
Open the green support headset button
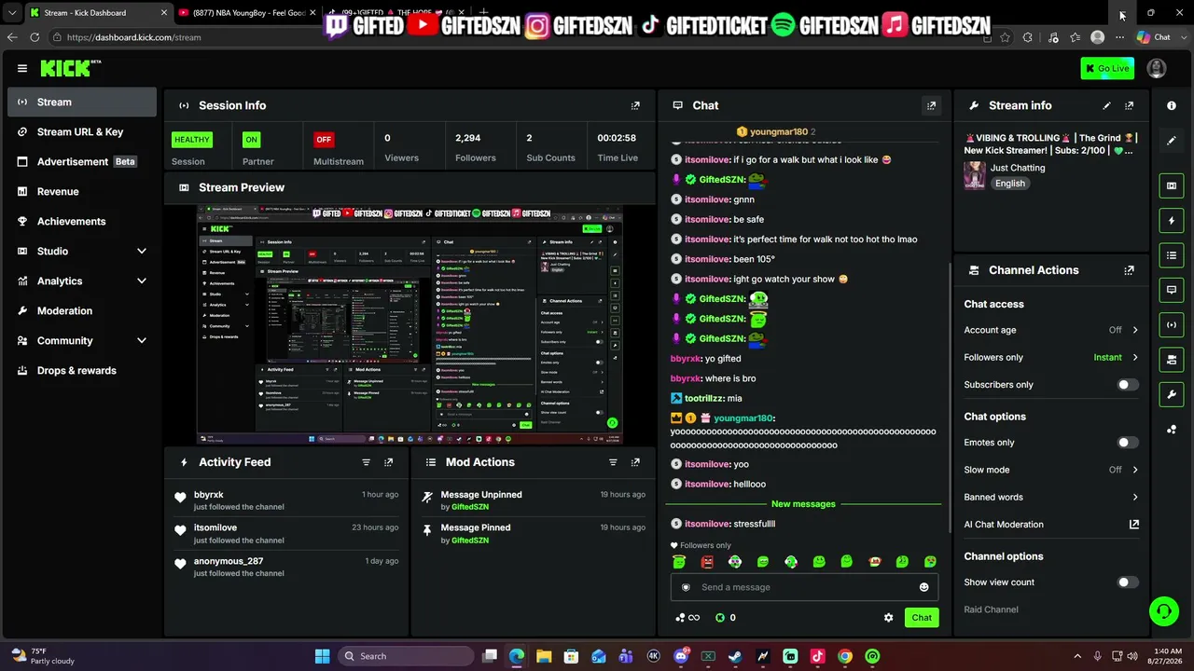point(1163,611)
